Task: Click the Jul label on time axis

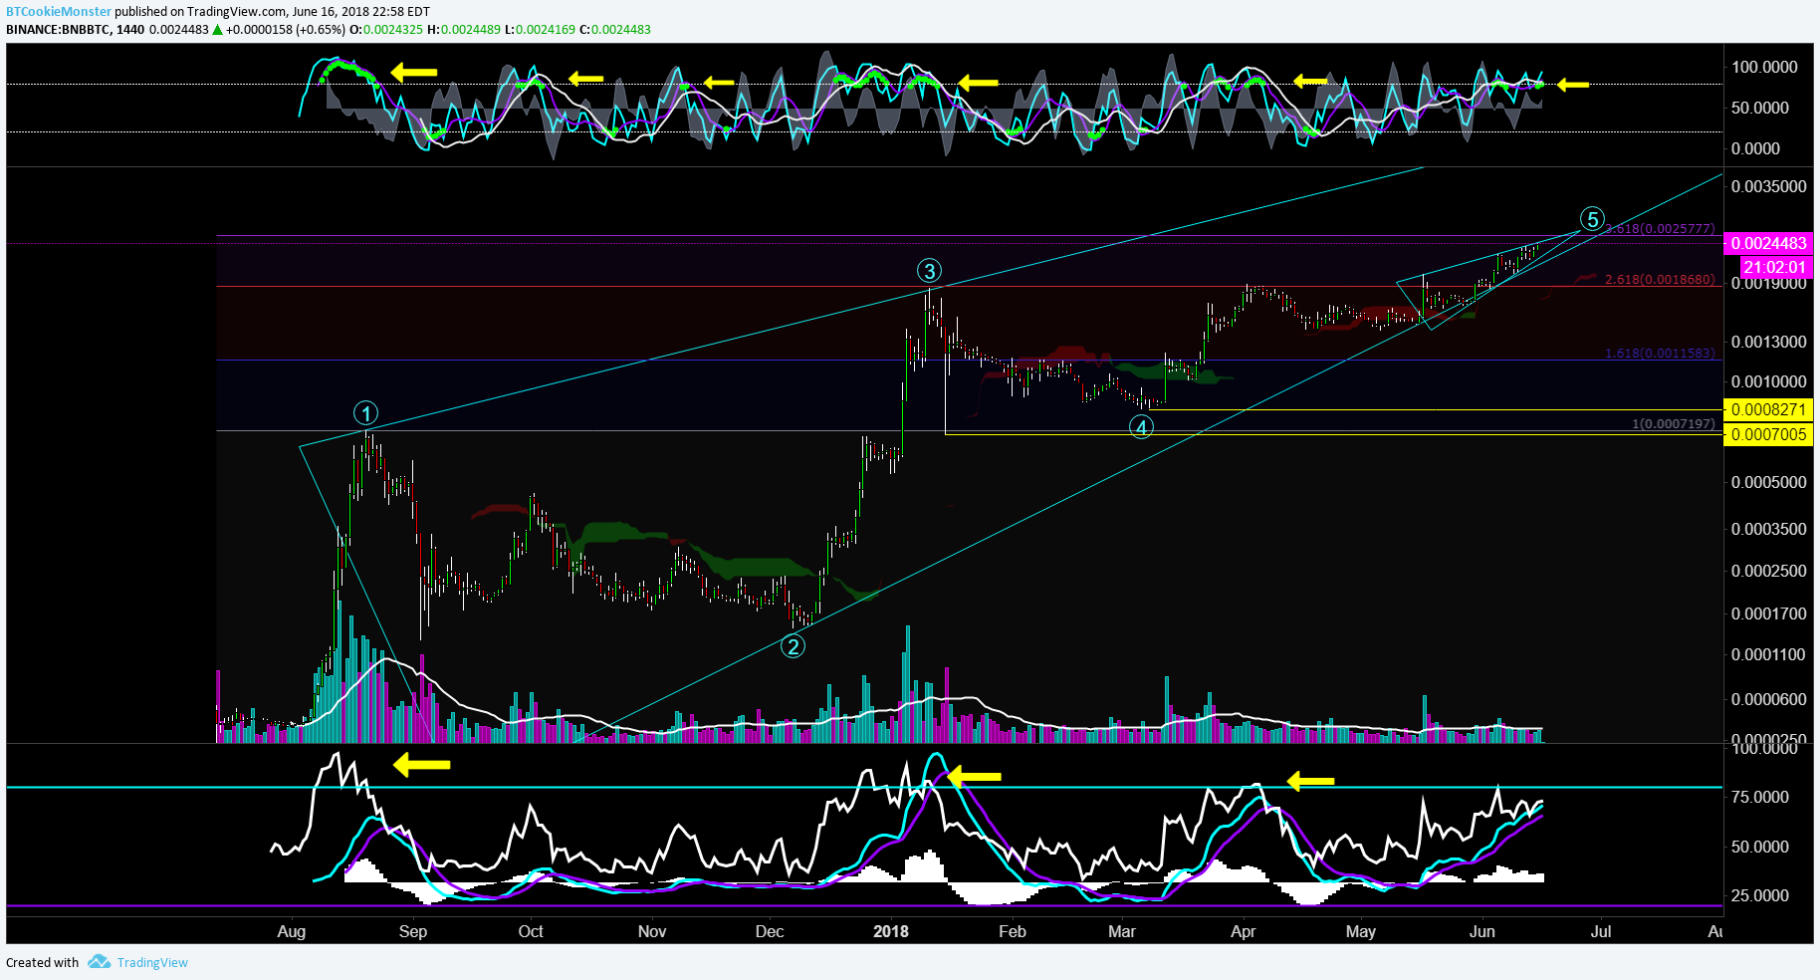Action: pyautogui.click(x=1601, y=931)
